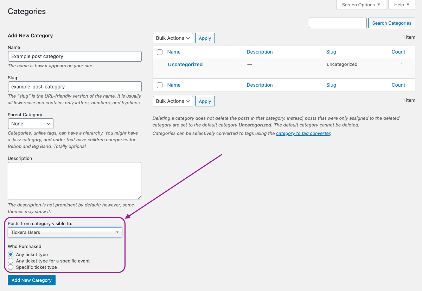
Task: Choose Any ticket type for a specific event
Action: pos(11,261)
